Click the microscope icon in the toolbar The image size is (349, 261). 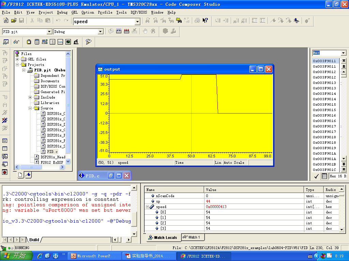point(76,42)
